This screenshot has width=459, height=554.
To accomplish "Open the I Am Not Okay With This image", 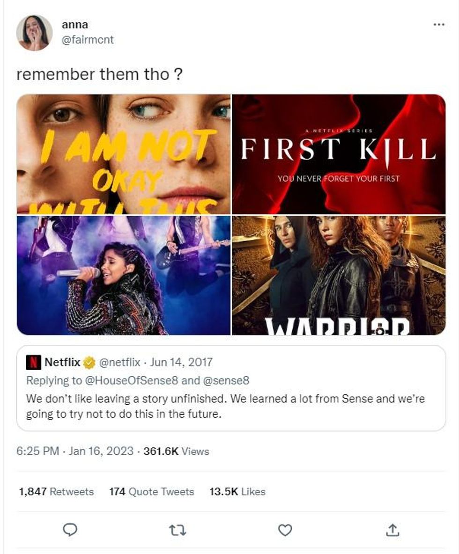I will [123, 154].
